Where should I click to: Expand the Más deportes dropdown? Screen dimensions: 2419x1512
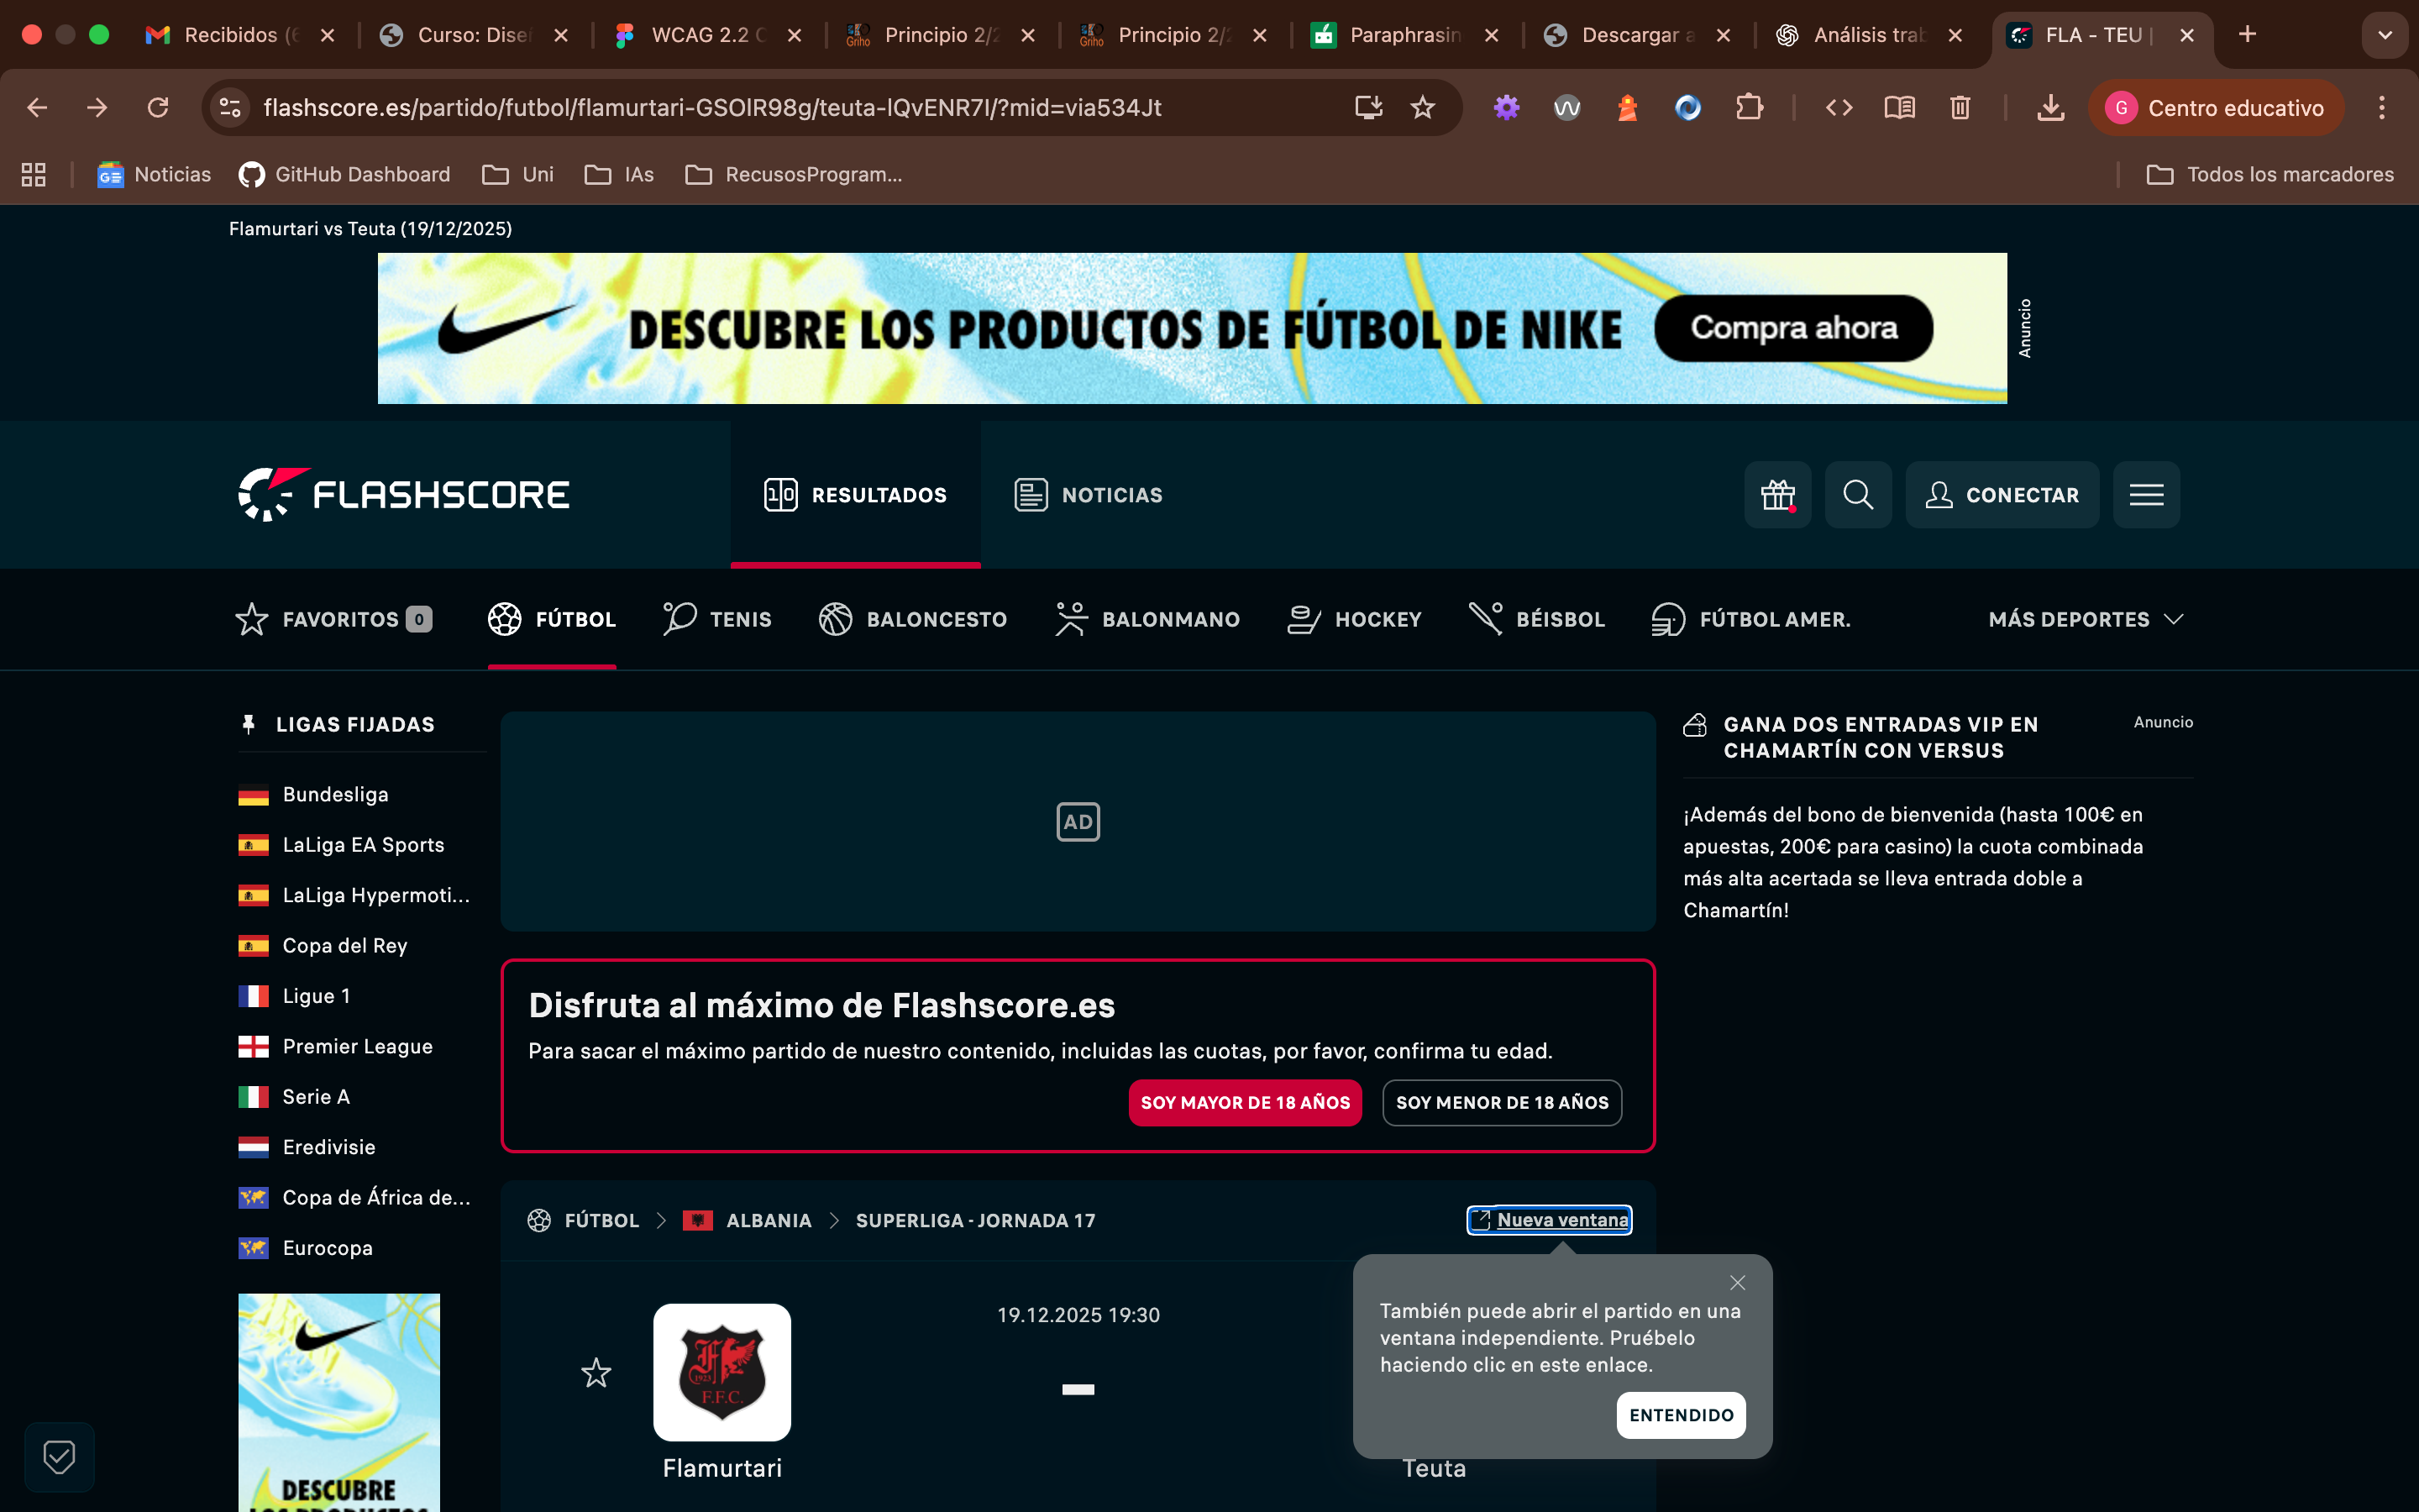(x=2086, y=619)
